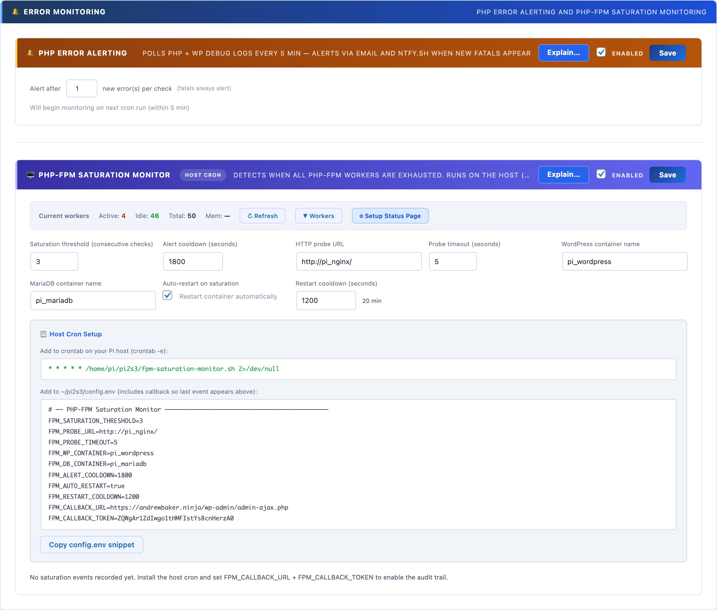Click Explain on PHP Error Alerting
The image size is (717, 610).
point(563,53)
